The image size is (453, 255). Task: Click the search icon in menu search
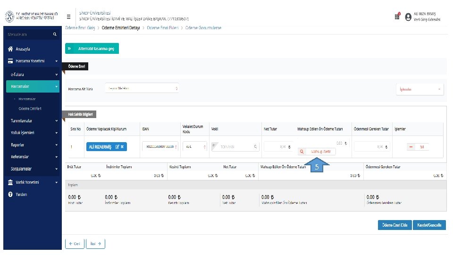click(x=55, y=34)
